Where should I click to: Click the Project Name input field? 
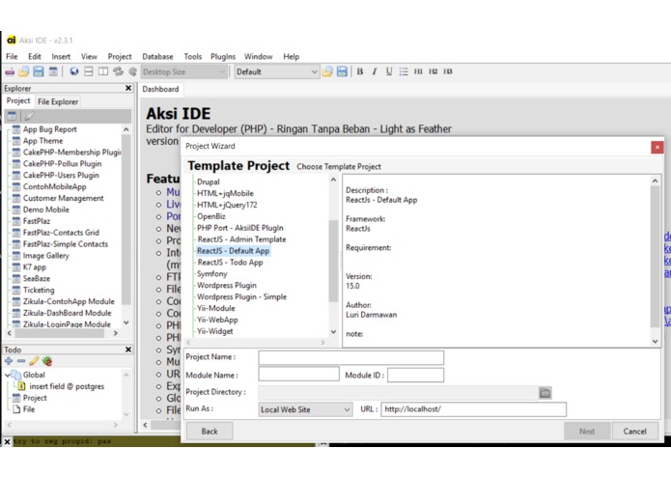tap(350, 357)
